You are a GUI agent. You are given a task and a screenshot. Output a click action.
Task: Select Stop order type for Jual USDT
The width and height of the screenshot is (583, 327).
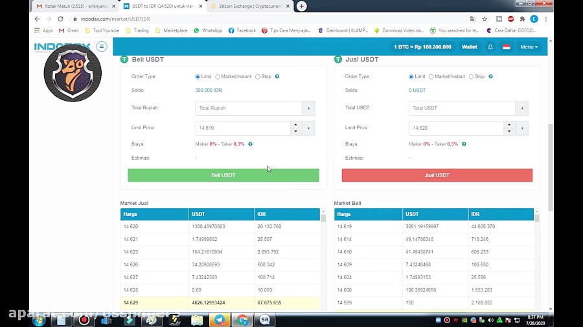pos(471,77)
